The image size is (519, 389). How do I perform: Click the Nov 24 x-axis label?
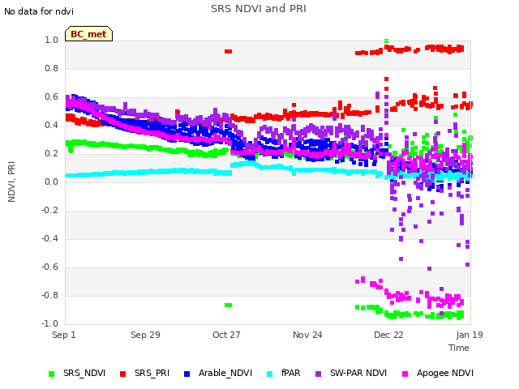point(307,335)
